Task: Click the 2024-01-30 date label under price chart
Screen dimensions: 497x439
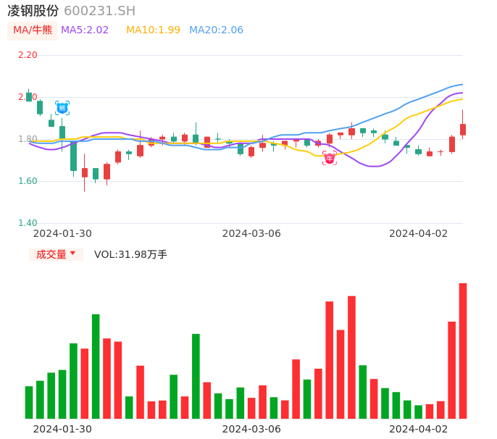Action: [x=62, y=233]
